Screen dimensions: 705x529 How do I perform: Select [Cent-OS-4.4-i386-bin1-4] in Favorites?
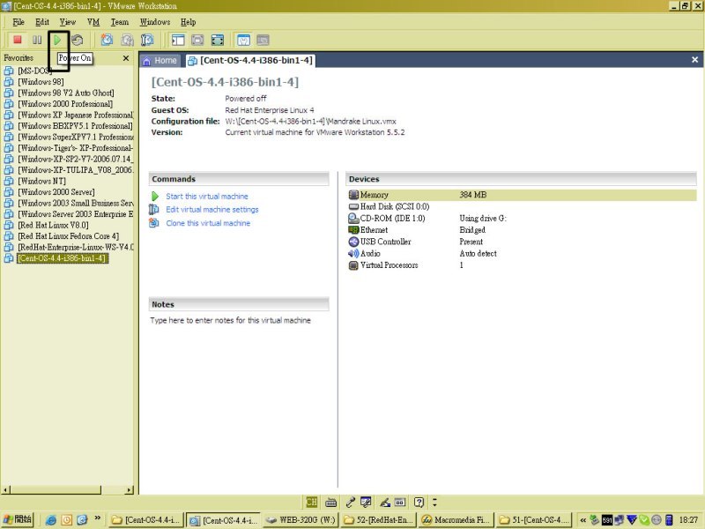tap(62, 258)
